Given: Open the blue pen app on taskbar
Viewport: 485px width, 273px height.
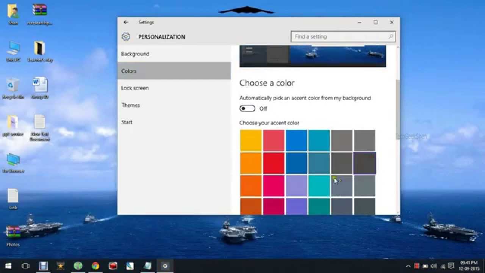Looking at the screenshot, I should point(130,266).
